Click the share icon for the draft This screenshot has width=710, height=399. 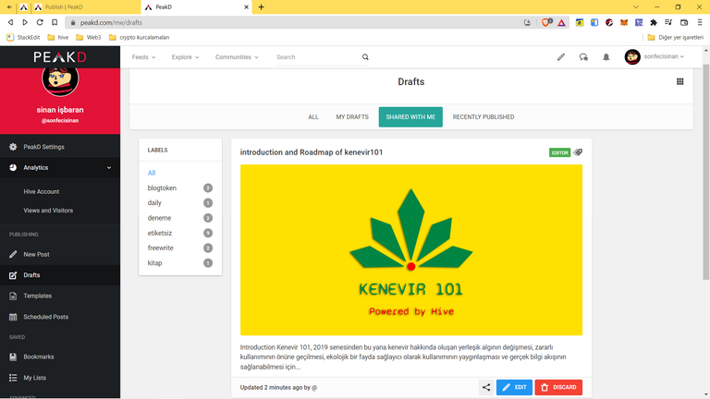pos(486,387)
